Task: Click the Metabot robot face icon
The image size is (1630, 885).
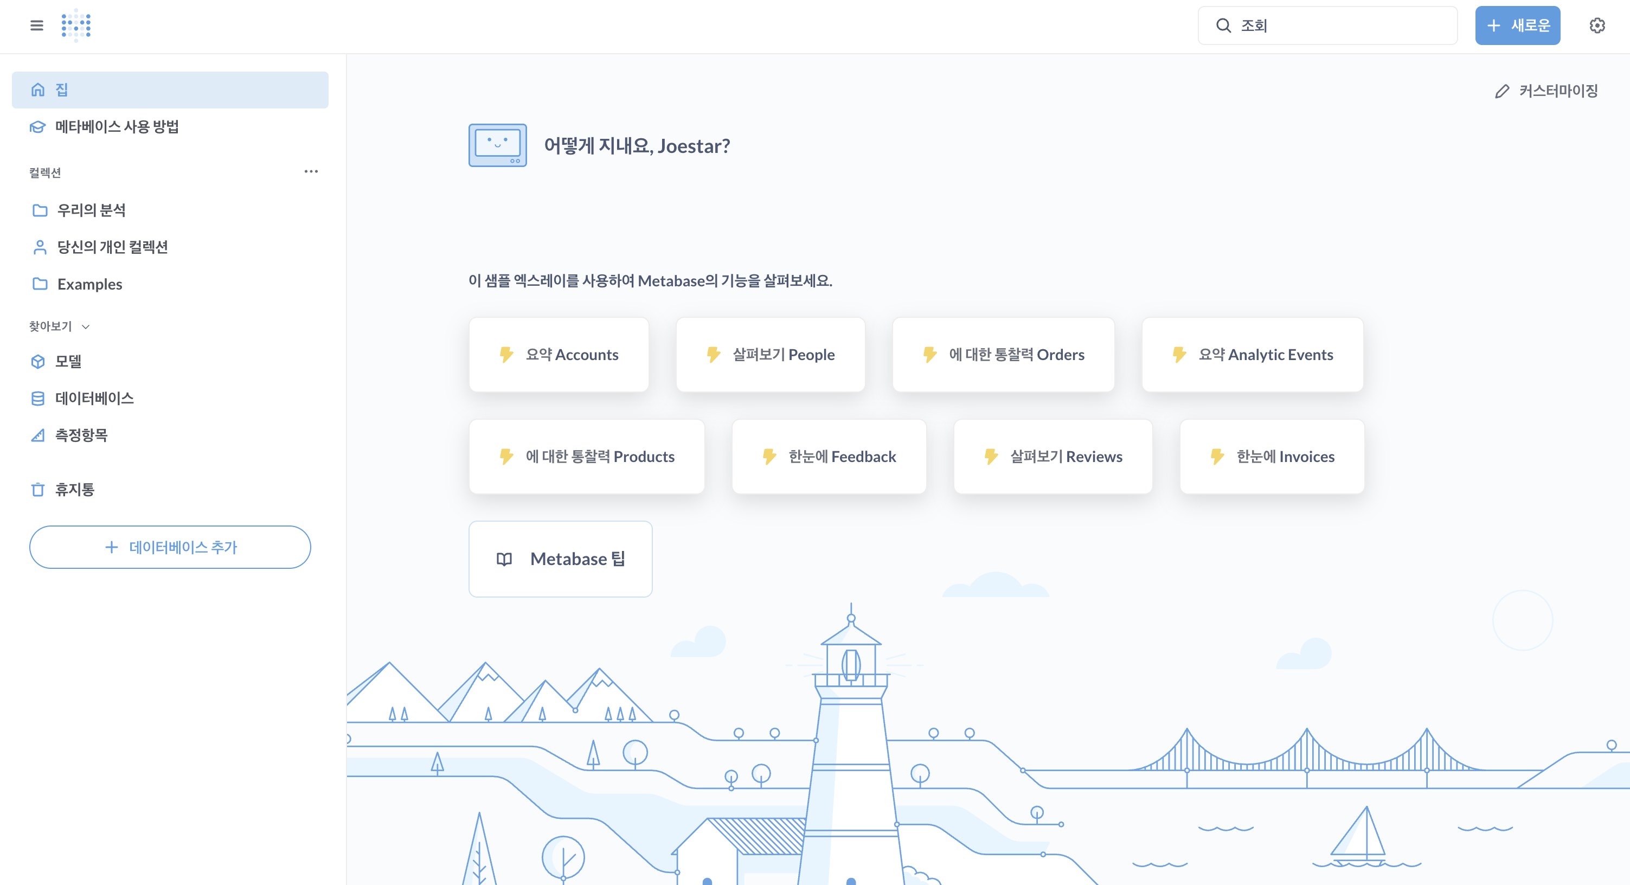Action: pyautogui.click(x=497, y=145)
